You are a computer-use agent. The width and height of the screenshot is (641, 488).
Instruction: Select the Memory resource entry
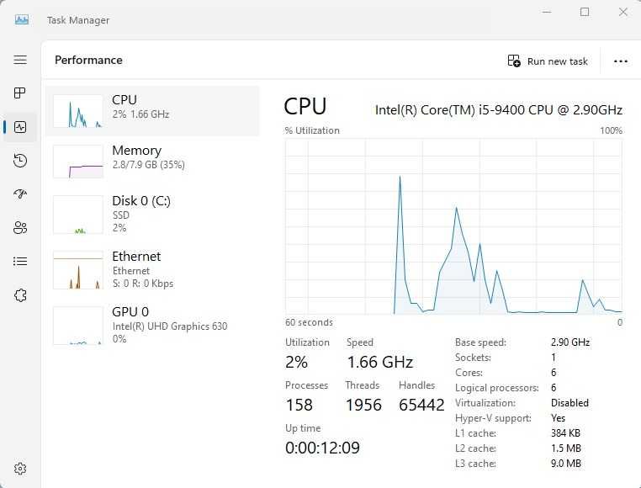pos(152,162)
